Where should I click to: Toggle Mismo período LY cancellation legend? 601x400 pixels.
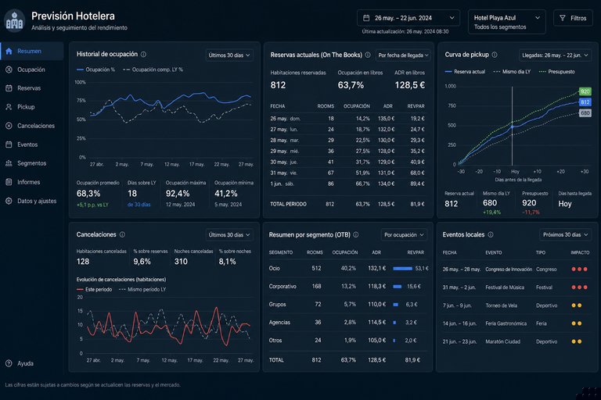click(142, 289)
